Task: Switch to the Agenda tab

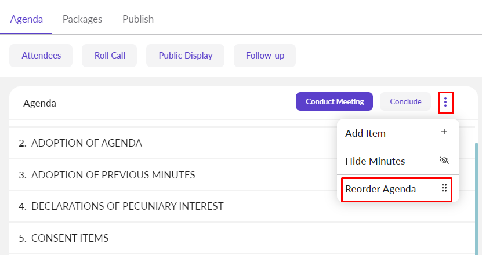Action: point(27,19)
